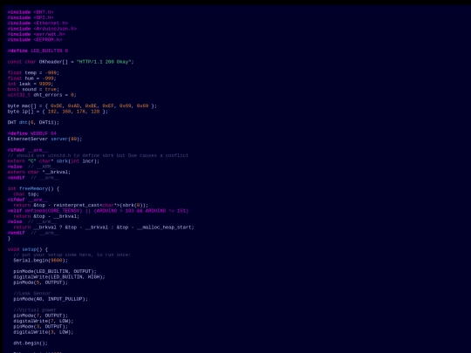The image size is (471, 353).
Task: Click the 'DHT dht(6, DHT11);' line
Action: click(x=33, y=123)
